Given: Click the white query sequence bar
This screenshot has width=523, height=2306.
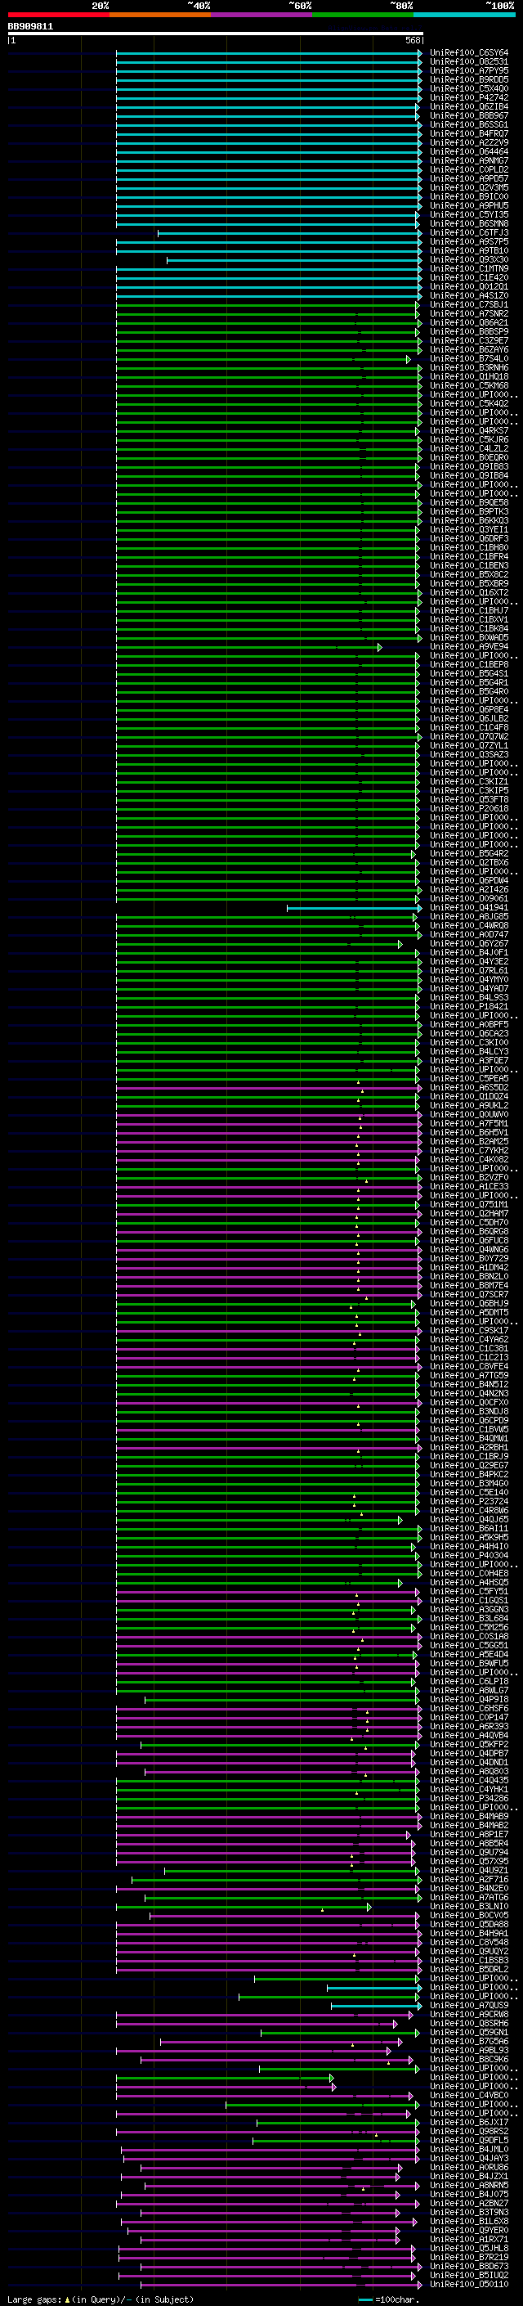Looking at the screenshot, I should click(x=216, y=33).
